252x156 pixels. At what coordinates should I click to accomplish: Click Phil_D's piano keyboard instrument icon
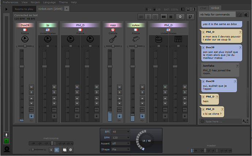[178, 39]
